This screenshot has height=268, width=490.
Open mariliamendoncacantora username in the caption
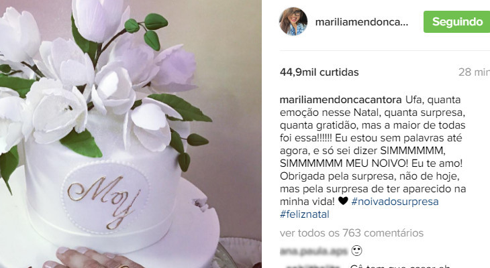point(340,100)
